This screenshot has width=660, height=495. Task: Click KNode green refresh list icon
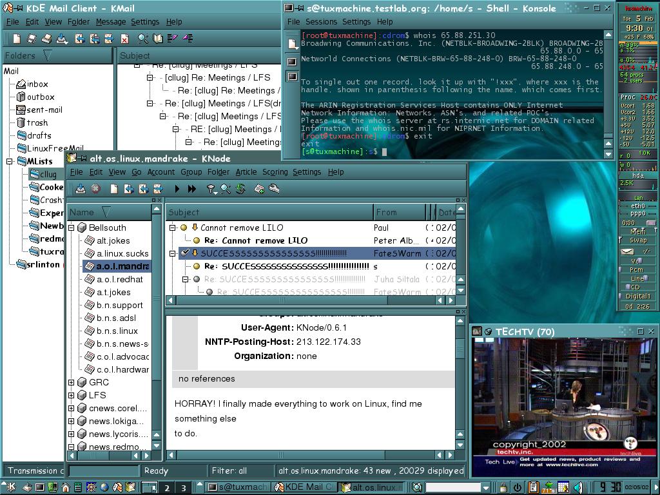(x=240, y=189)
